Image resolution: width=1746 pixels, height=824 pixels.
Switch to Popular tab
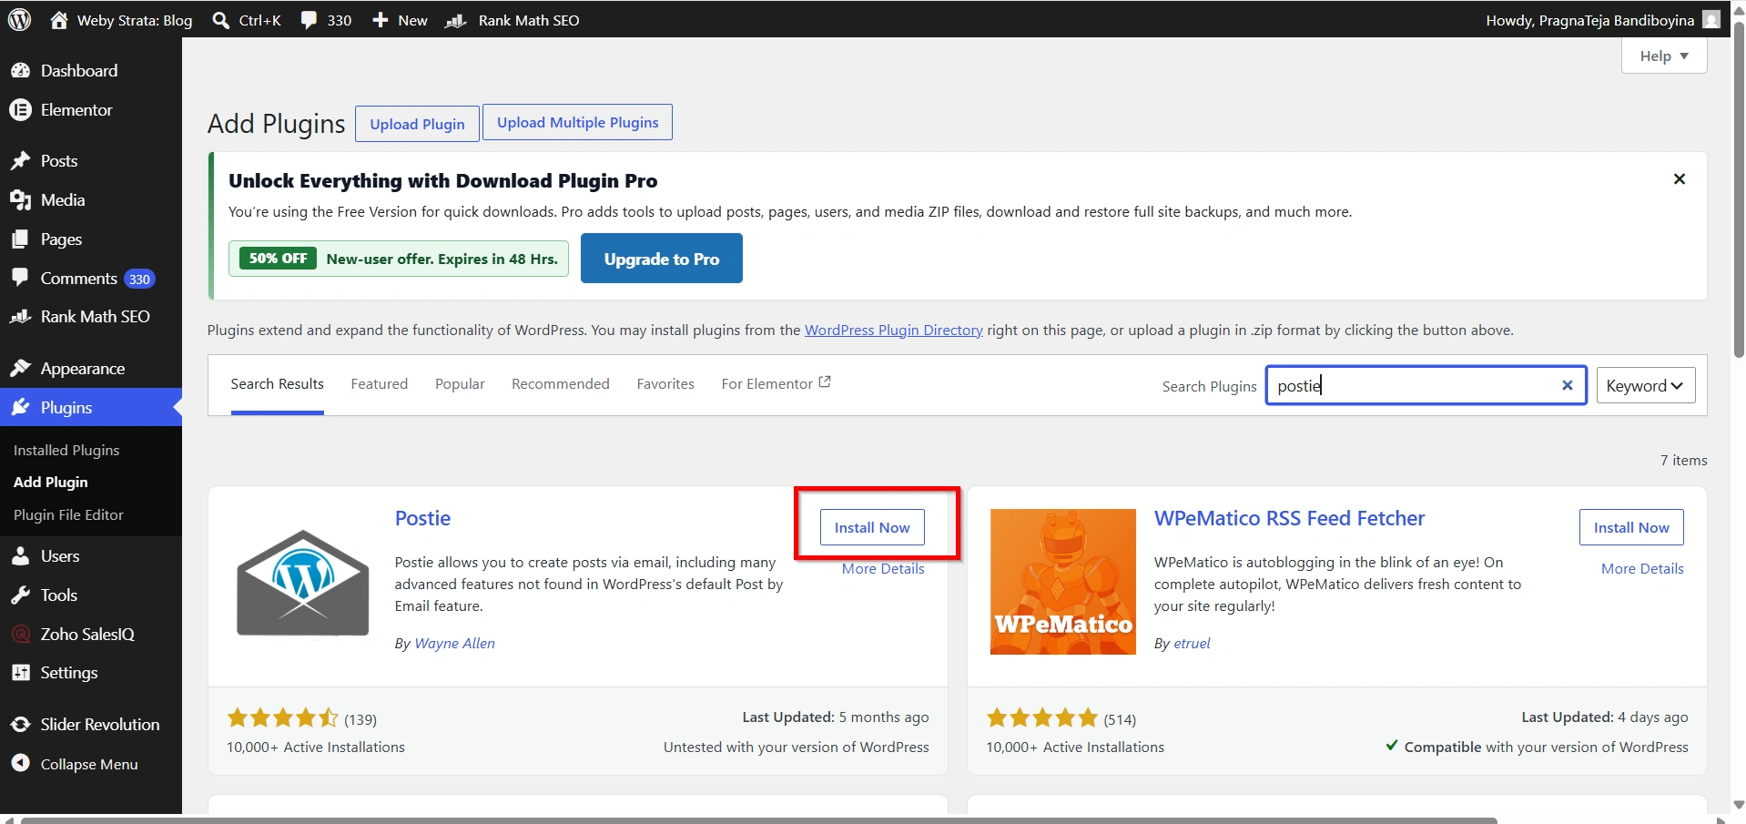[460, 384]
